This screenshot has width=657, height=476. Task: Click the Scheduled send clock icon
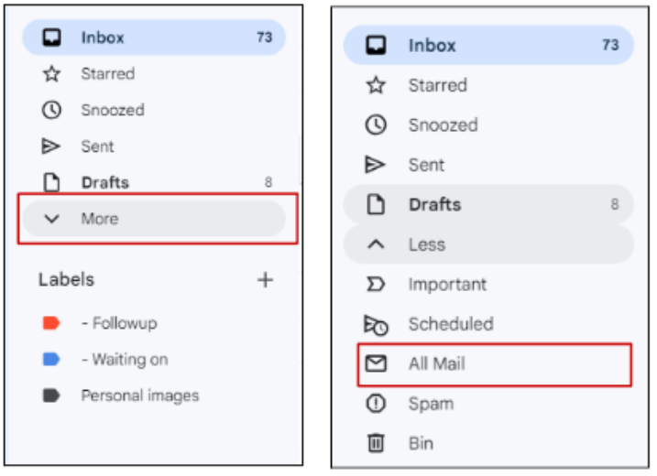[x=376, y=325]
